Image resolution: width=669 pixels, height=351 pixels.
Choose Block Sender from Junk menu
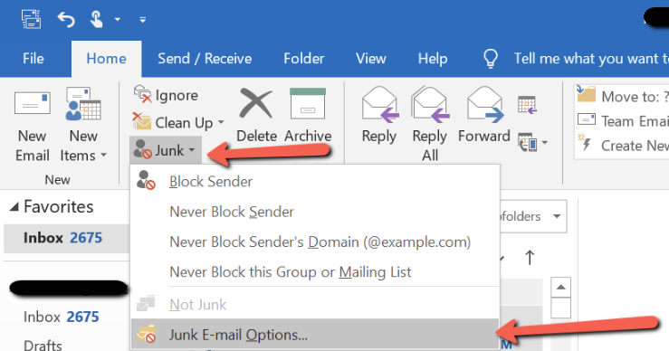tap(315, 181)
